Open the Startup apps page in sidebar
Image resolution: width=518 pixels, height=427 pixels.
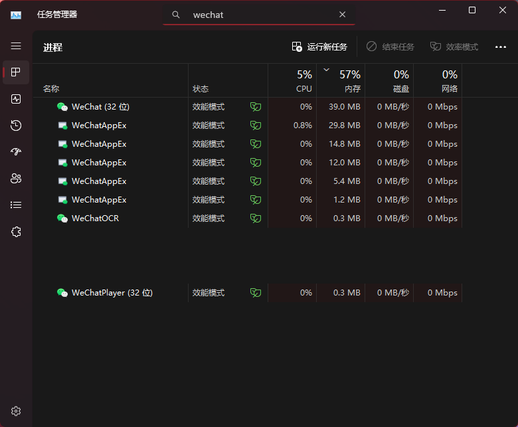click(16, 151)
